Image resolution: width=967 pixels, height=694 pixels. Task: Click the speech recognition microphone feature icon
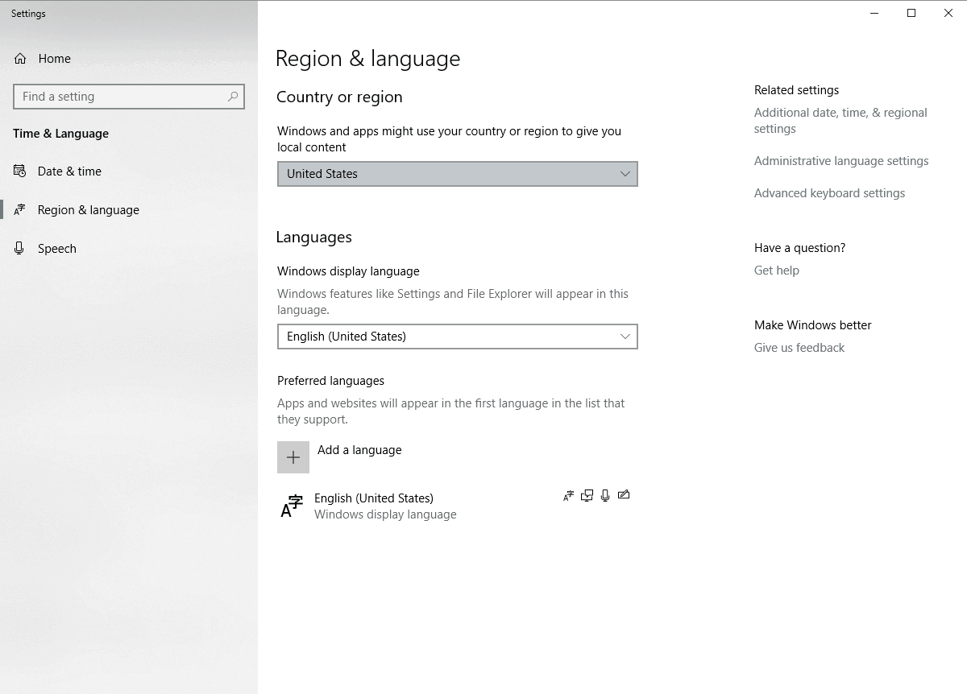(605, 496)
